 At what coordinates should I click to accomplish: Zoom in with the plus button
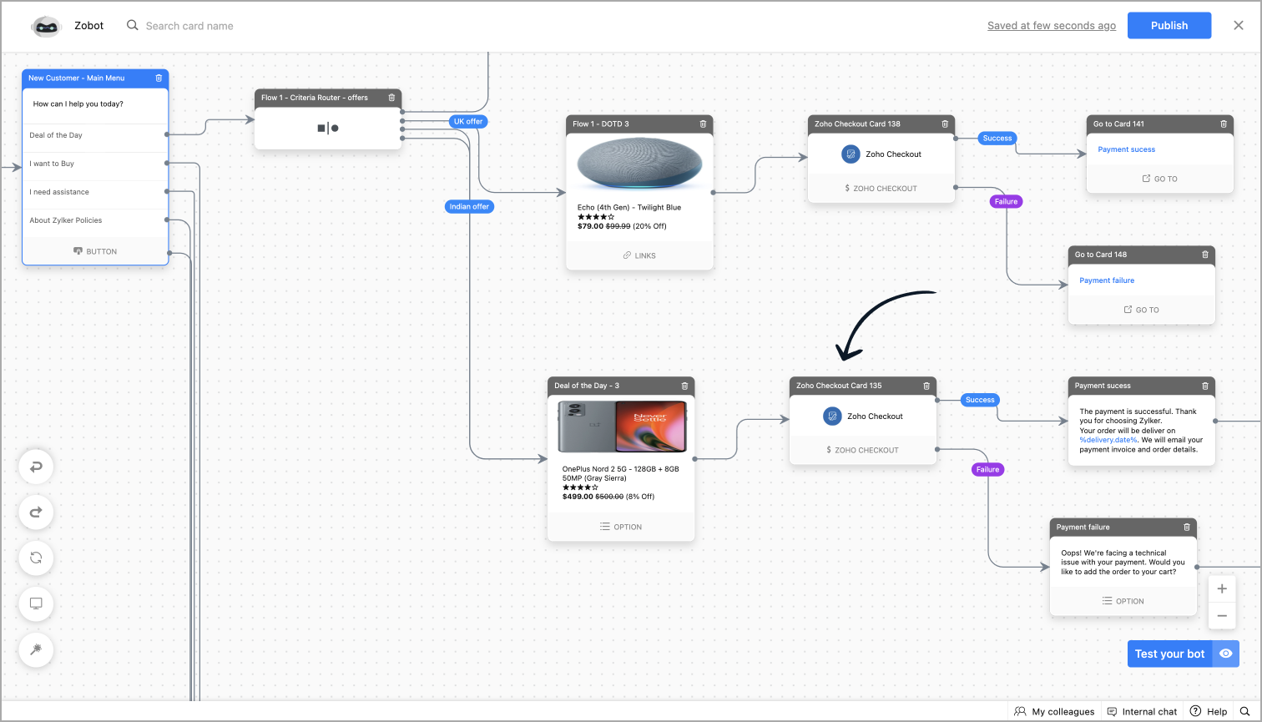click(1222, 588)
